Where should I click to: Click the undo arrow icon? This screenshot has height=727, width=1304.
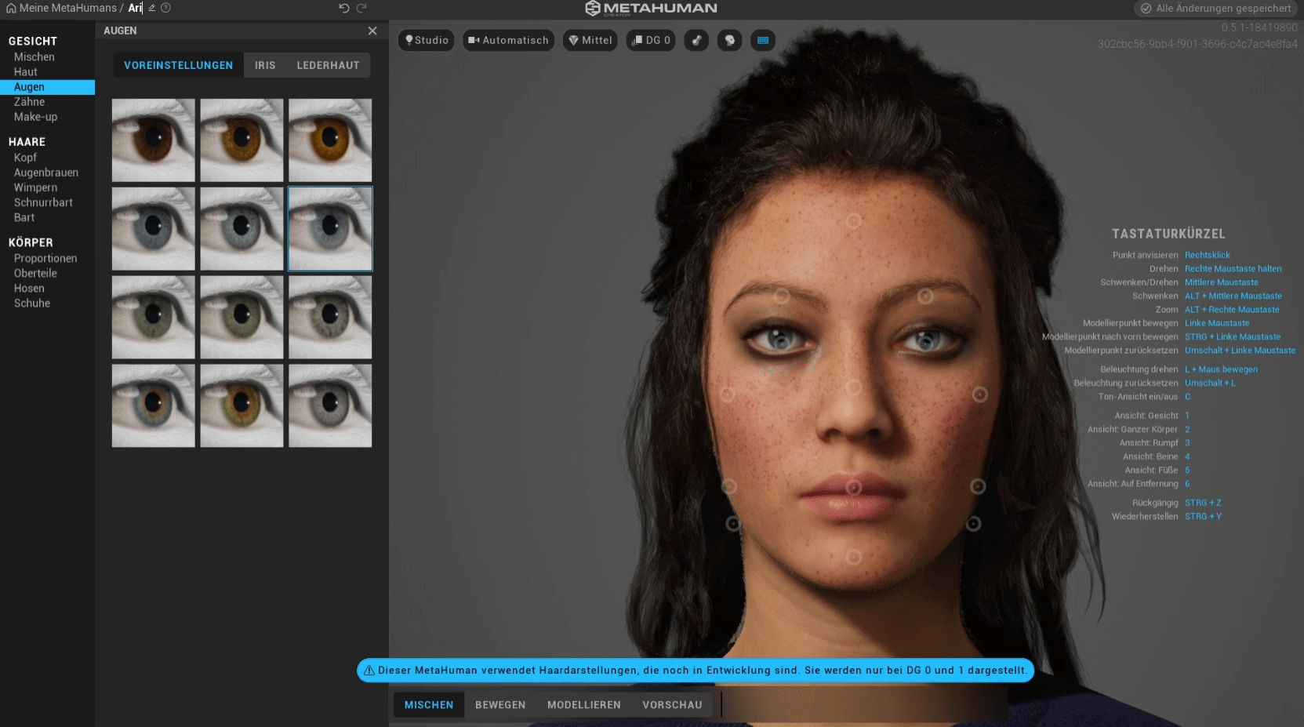click(343, 8)
